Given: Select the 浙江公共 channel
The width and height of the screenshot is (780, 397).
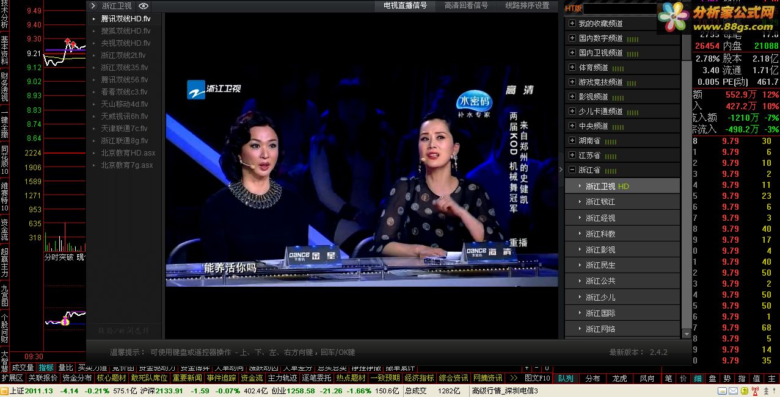Looking at the screenshot, I should coord(622,281).
